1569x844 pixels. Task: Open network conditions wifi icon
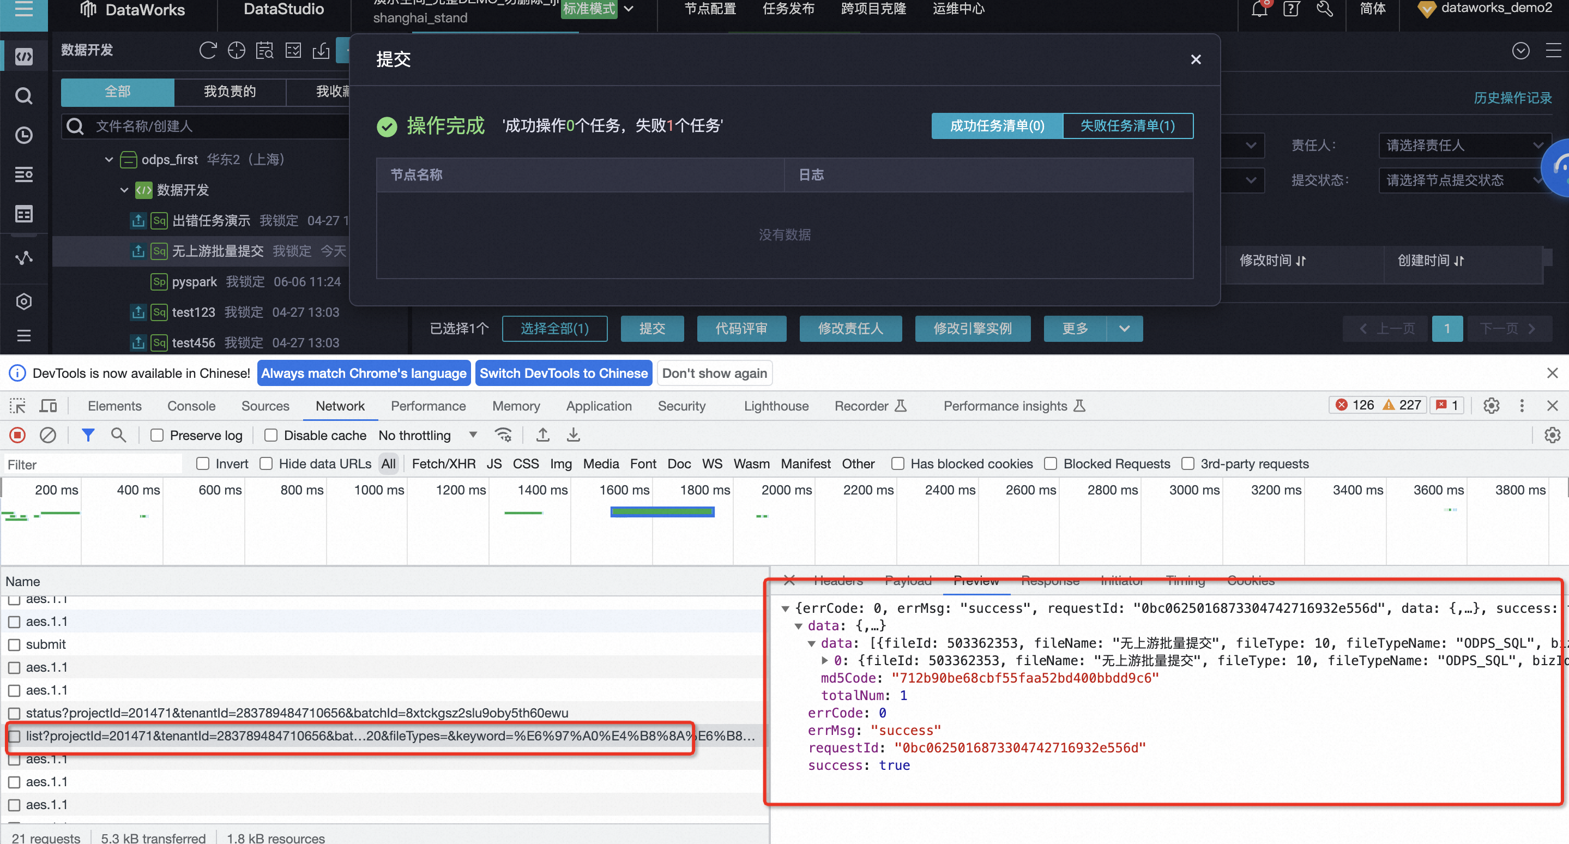coord(503,435)
